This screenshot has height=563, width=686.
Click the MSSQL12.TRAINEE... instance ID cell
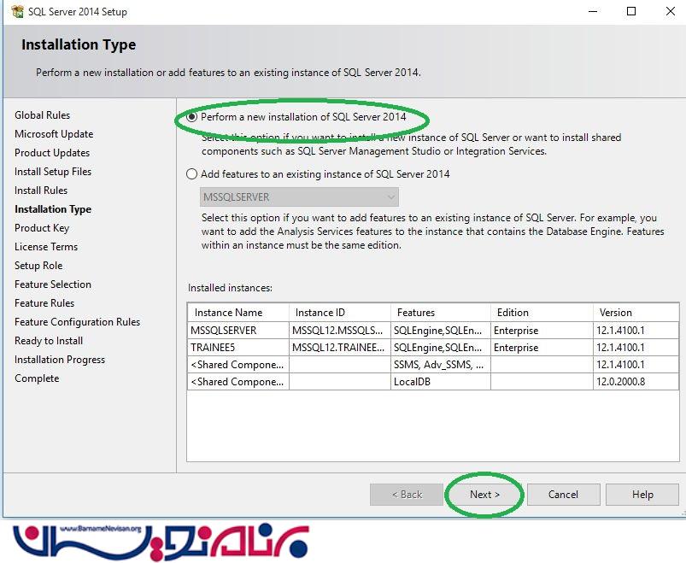click(340, 348)
